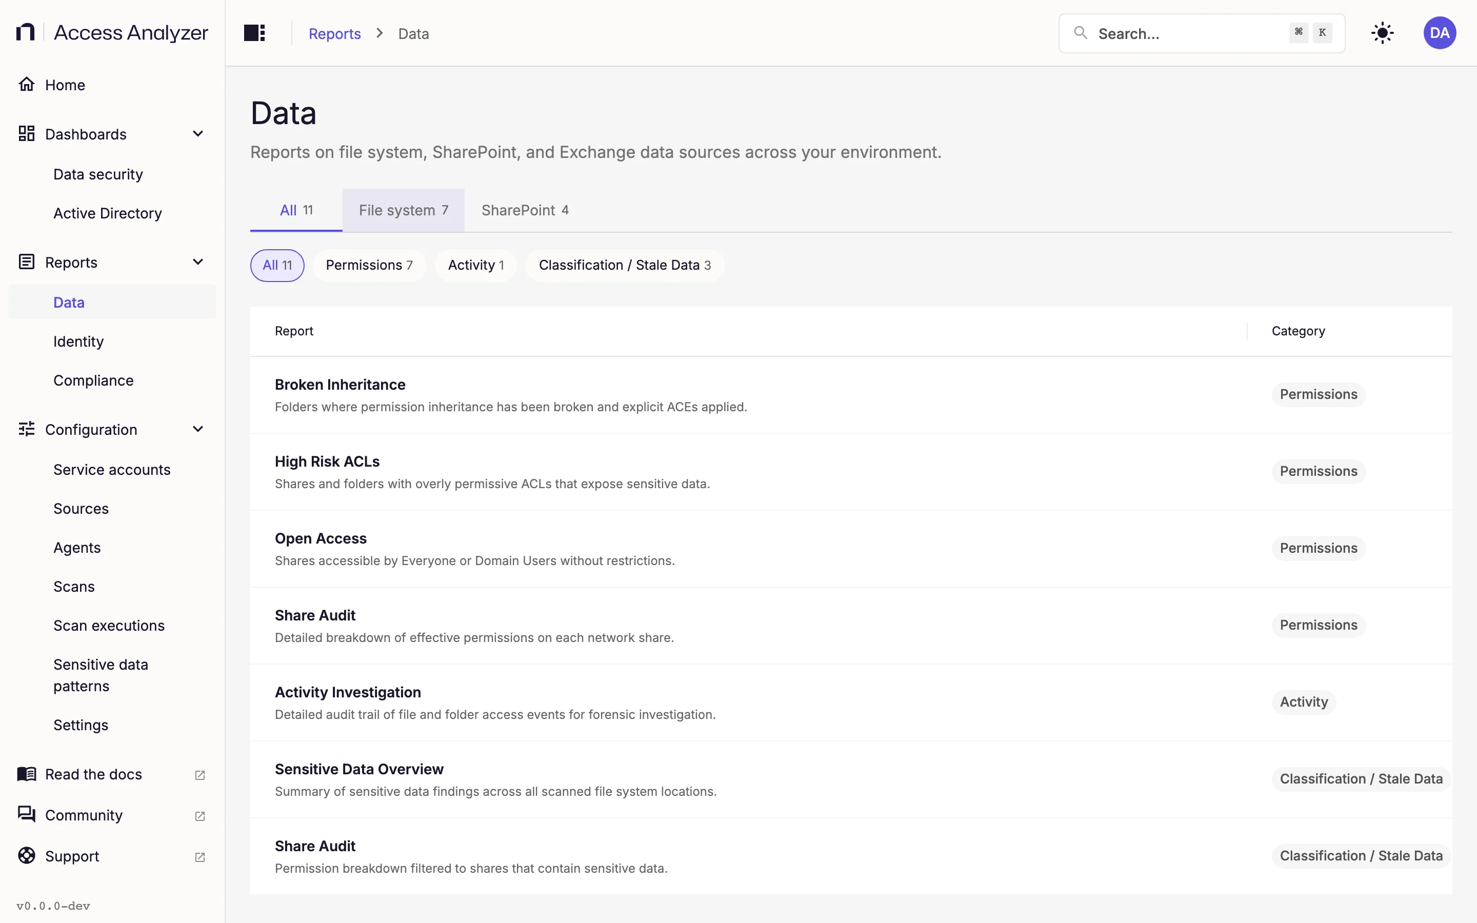Click the Access Analyzer logo icon
This screenshot has width=1477, height=923.
25,32
